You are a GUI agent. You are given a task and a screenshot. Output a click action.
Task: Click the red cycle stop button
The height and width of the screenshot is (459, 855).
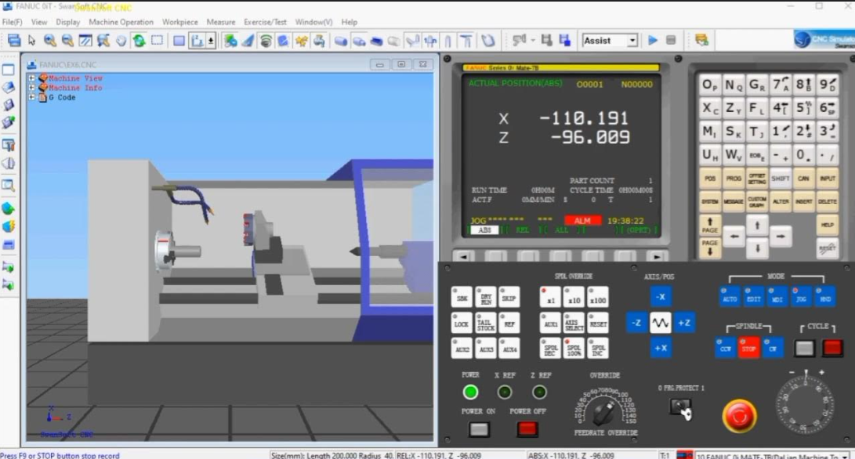point(832,349)
